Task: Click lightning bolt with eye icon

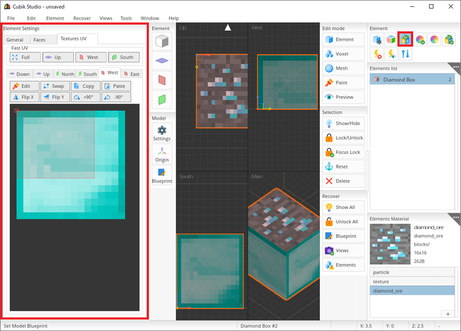Action: [391, 54]
